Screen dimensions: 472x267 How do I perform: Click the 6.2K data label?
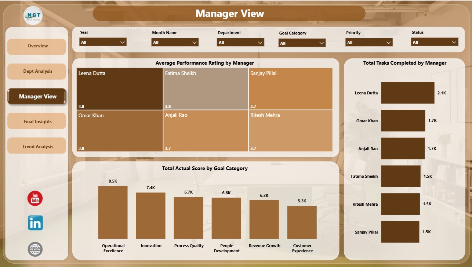click(x=264, y=195)
